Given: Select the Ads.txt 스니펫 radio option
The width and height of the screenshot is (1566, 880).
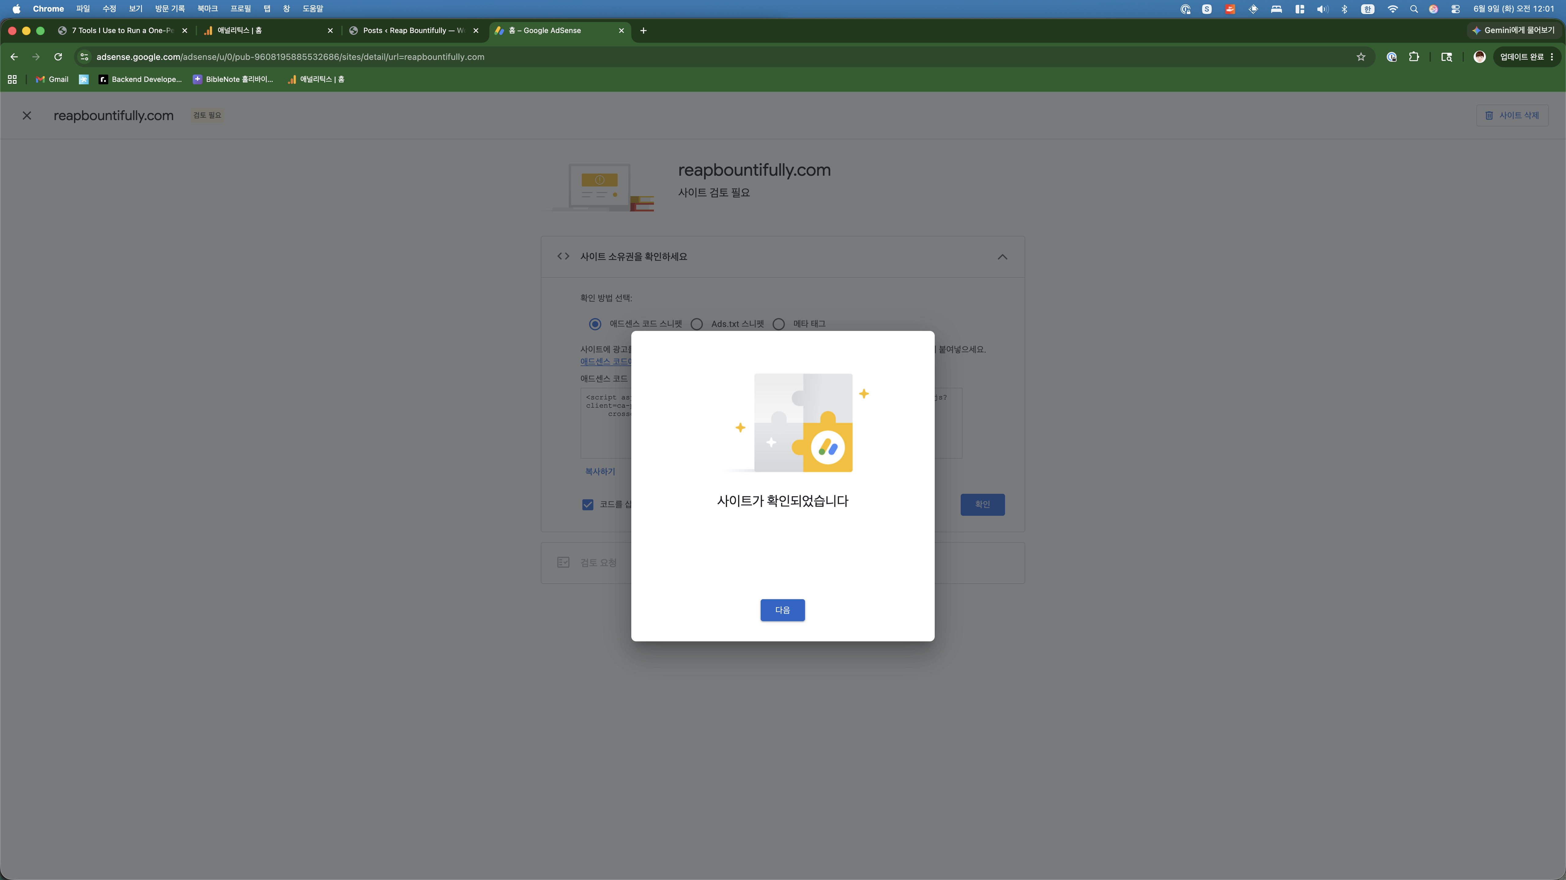Looking at the screenshot, I should tap(697, 324).
